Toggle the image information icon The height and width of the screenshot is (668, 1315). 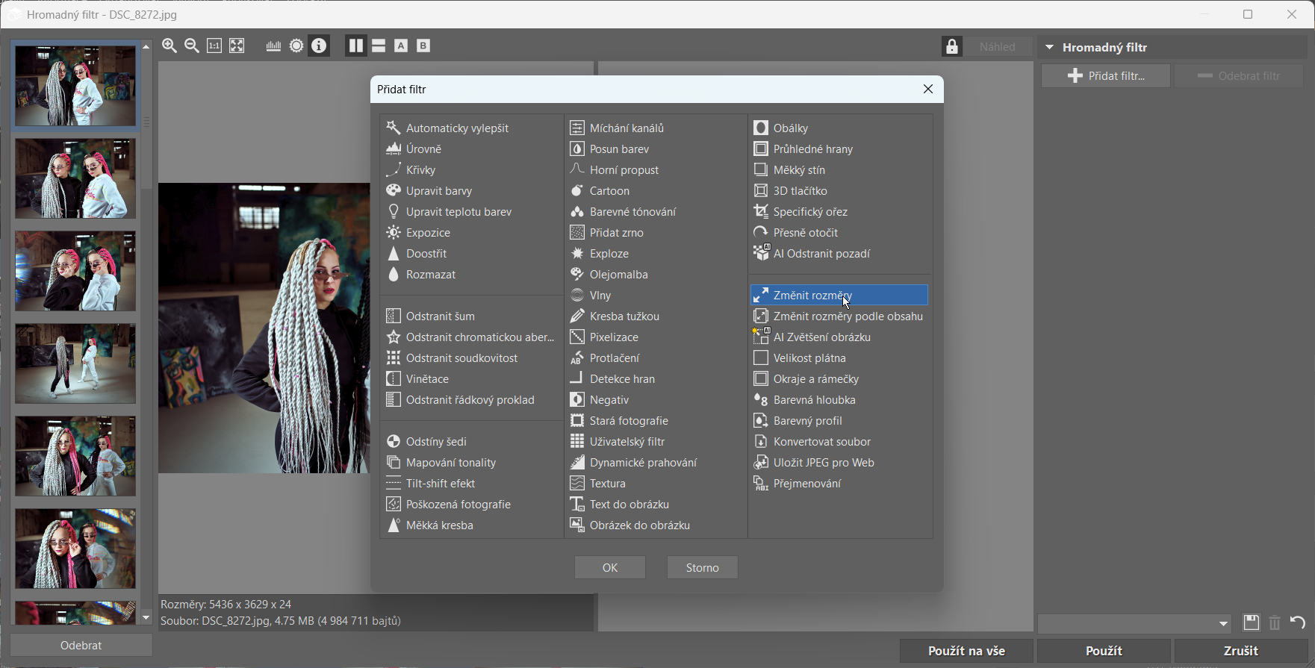click(x=319, y=46)
